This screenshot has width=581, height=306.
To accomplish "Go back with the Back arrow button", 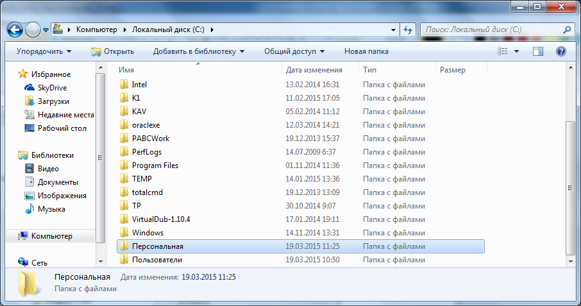I will pyautogui.click(x=15, y=30).
